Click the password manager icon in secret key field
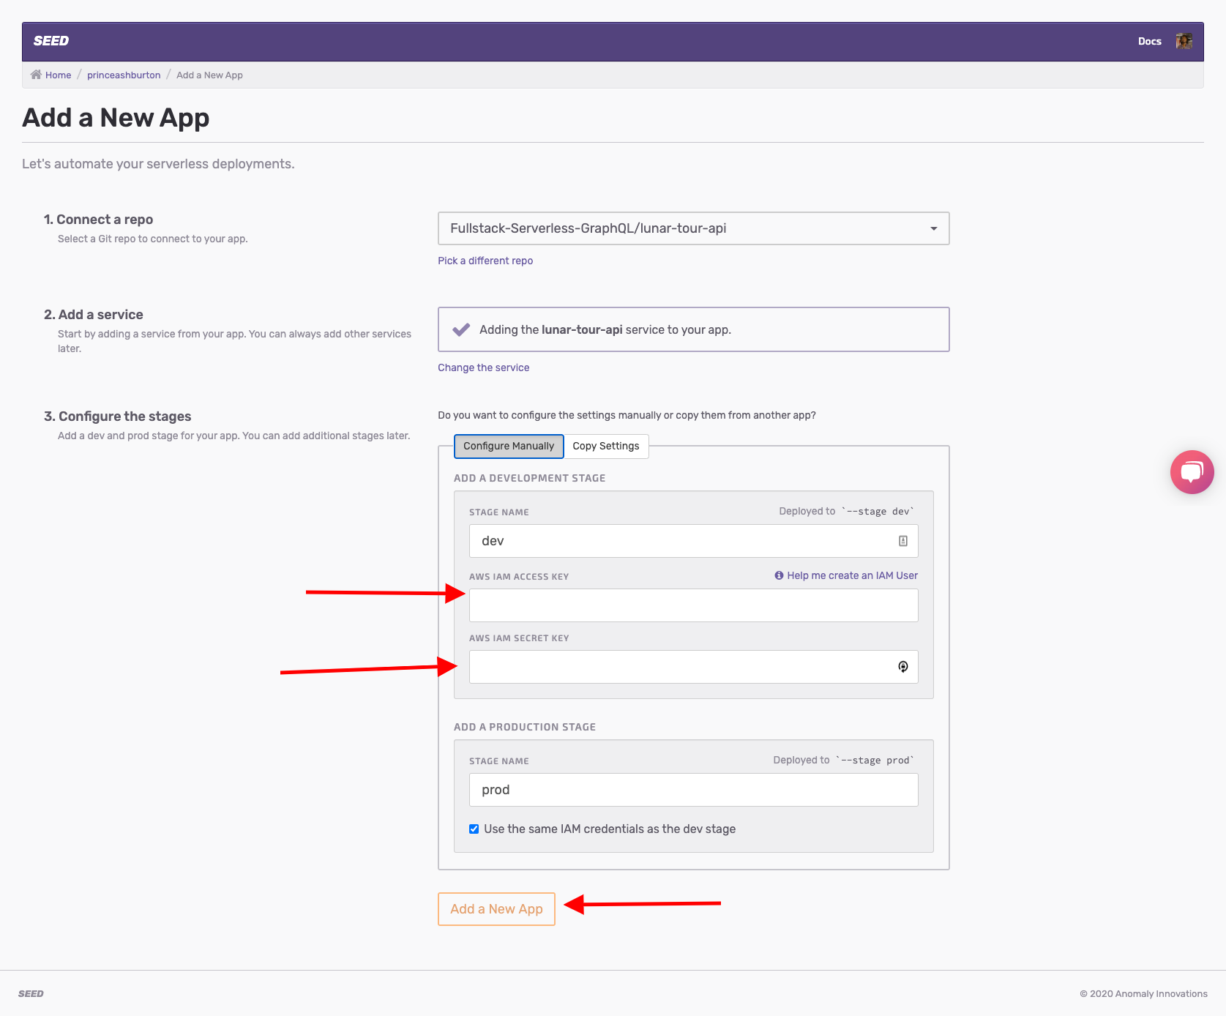 point(903,667)
